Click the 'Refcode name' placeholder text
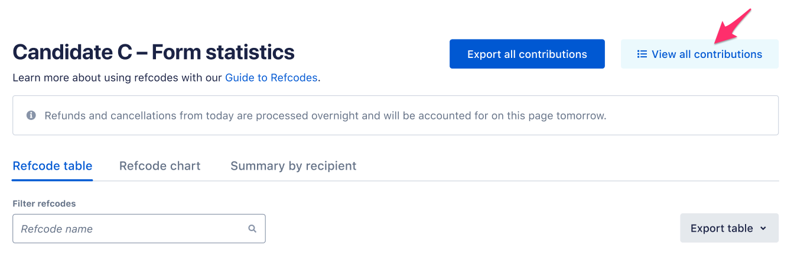794x253 pixels. tap(57, 229)
